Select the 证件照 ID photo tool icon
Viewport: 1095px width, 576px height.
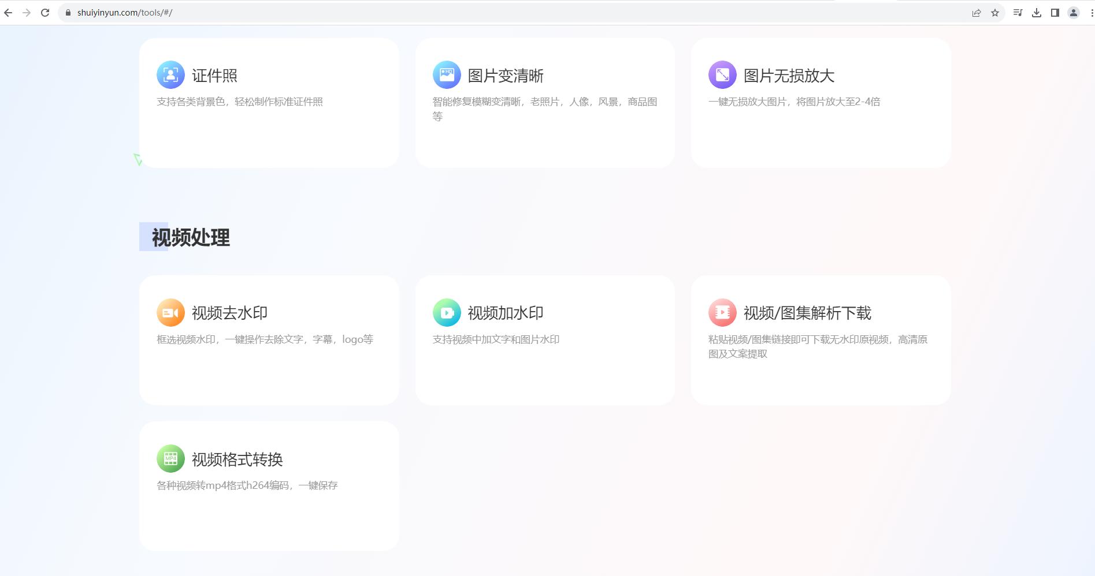click(x=170, y=75)
